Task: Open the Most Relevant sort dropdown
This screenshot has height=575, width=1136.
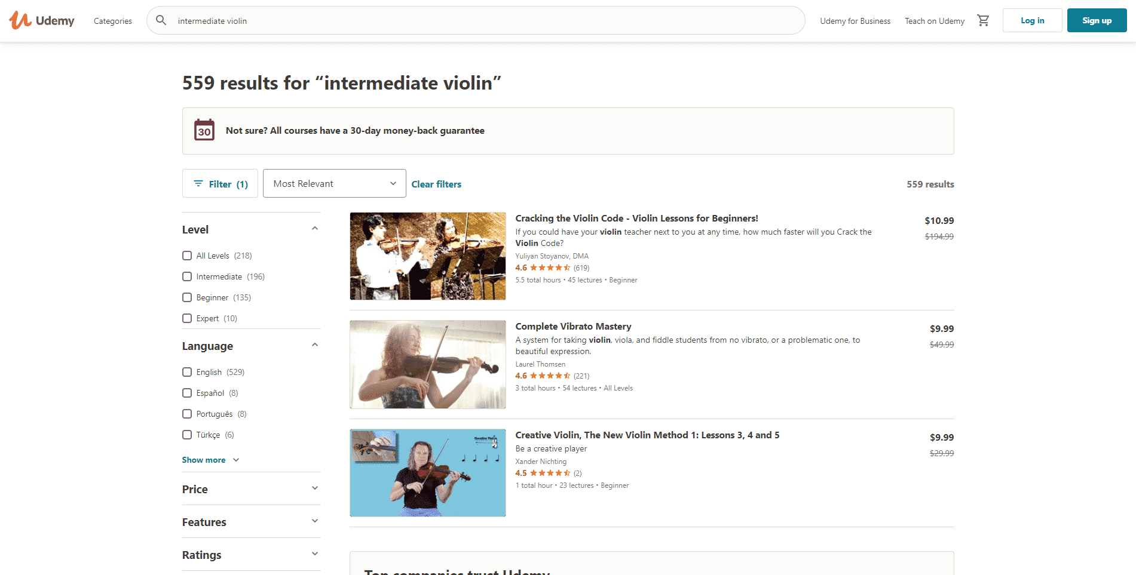Action: click(x=334, y=184)
